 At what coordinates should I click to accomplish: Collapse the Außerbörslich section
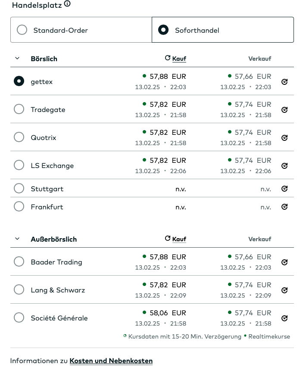pyautogui.click(x=17, y=239)
